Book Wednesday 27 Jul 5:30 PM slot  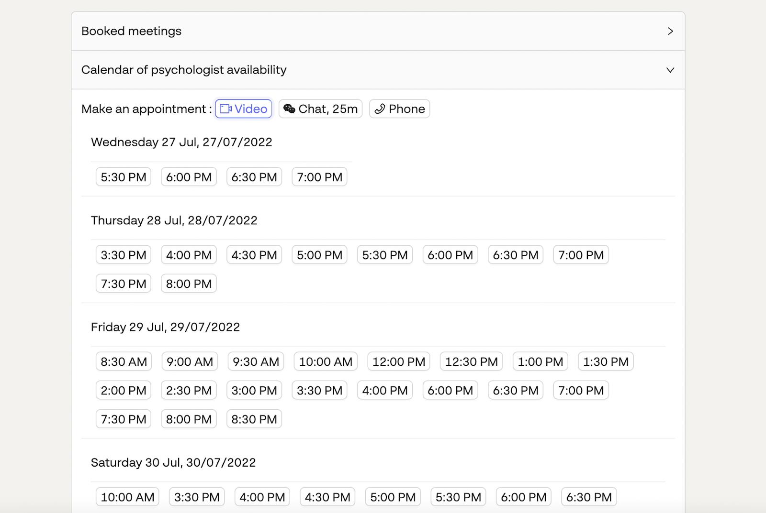124,177
